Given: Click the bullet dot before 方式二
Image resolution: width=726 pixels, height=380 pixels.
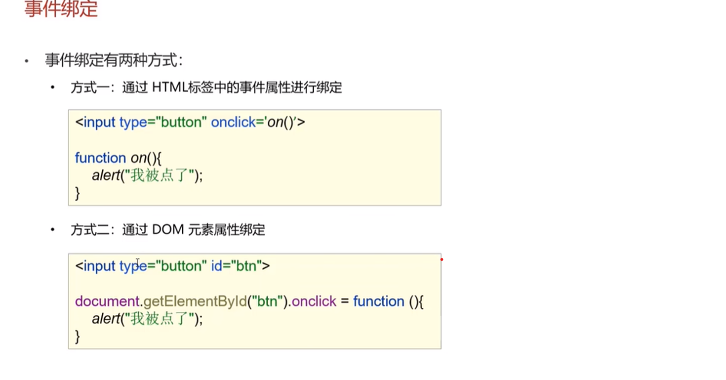Looking at the screenshot, I should pos(52,230).
